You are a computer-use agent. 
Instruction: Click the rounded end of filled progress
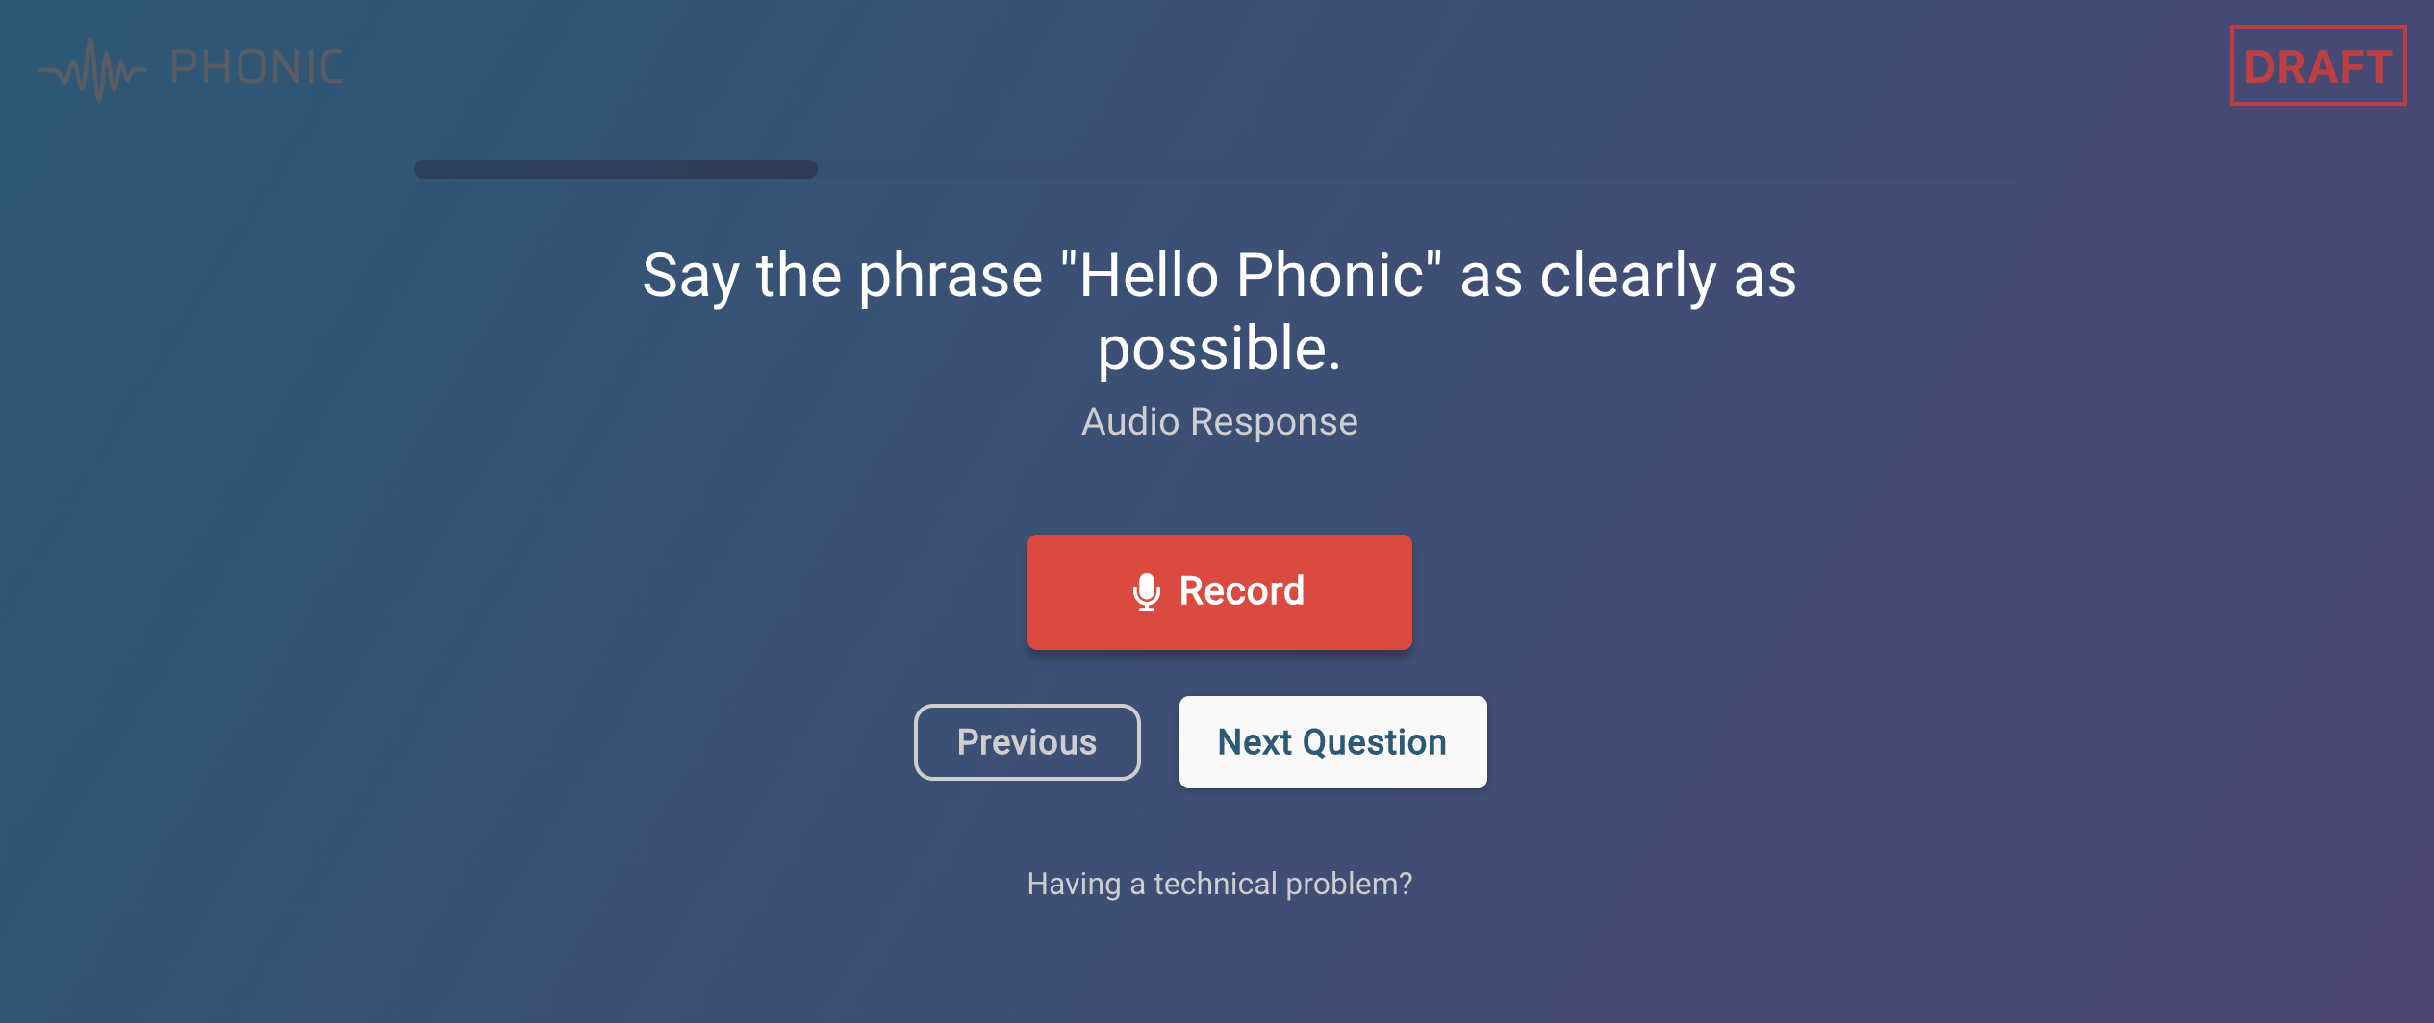pos(808,169)
